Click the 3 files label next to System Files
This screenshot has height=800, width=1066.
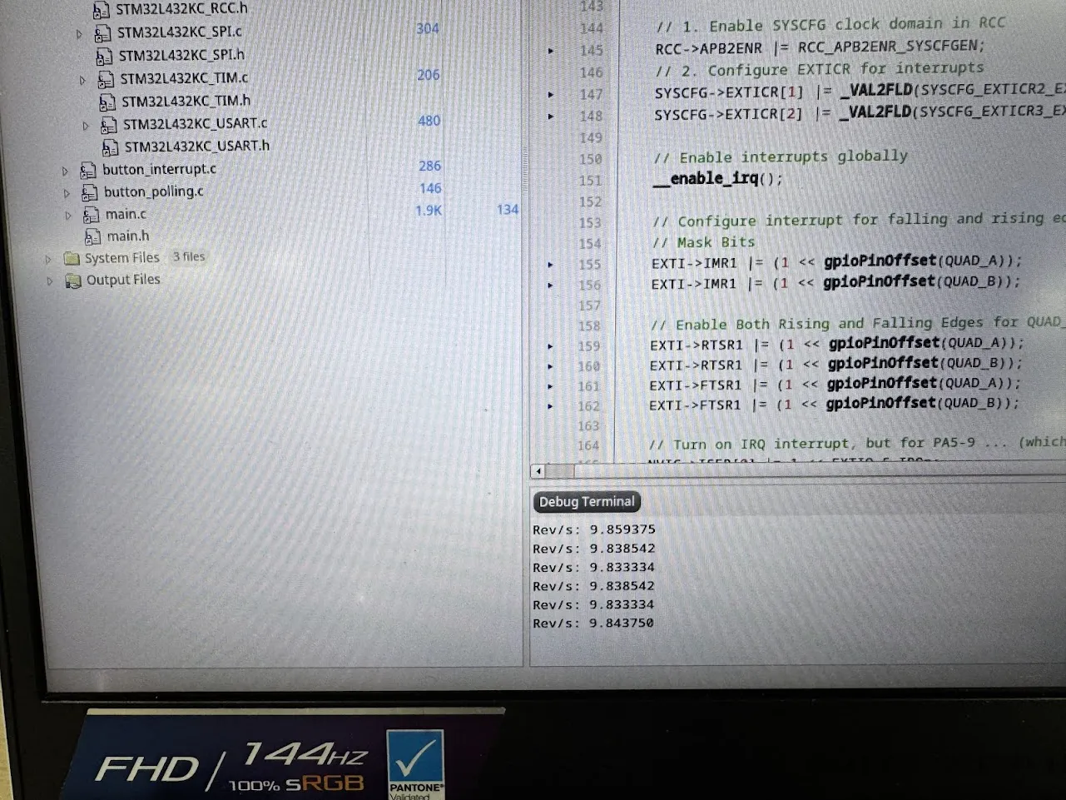pyautogui.click(x=188, y=256)
